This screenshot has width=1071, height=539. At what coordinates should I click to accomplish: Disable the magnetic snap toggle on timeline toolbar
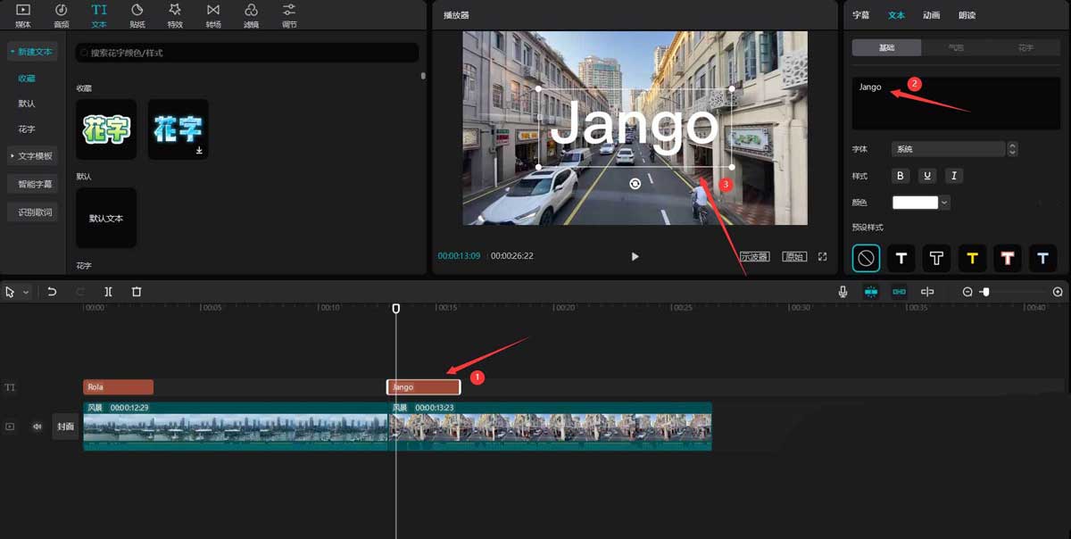point(872,291)
